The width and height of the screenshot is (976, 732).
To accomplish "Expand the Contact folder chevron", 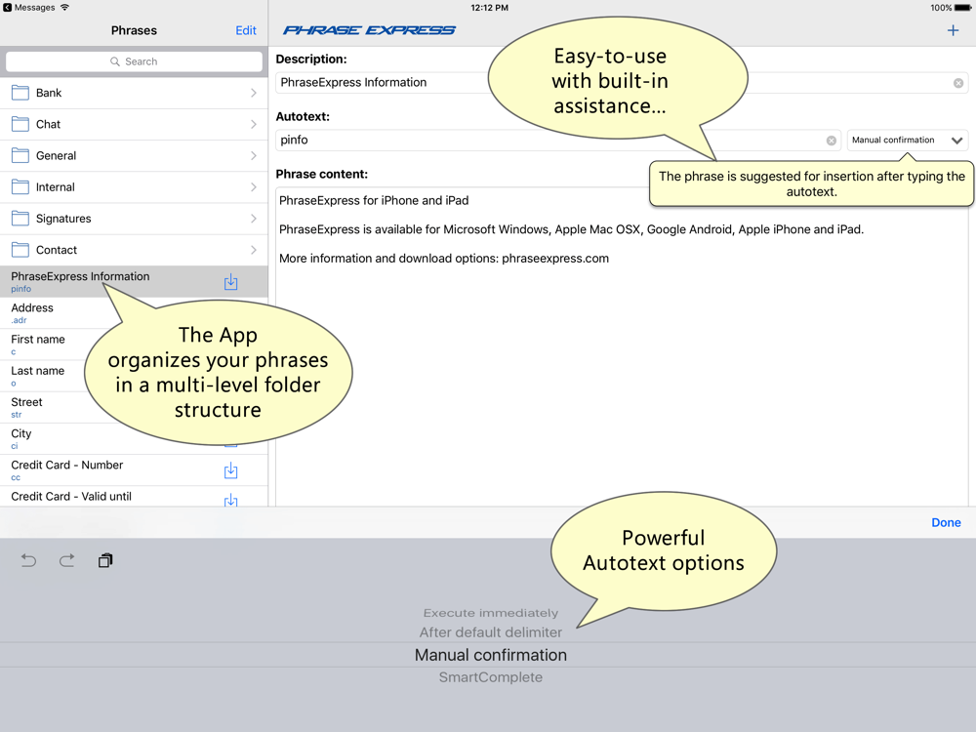I will pos(254,250).
